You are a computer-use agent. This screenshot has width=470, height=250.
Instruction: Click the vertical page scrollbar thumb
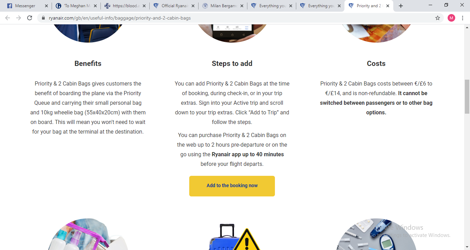467,96
